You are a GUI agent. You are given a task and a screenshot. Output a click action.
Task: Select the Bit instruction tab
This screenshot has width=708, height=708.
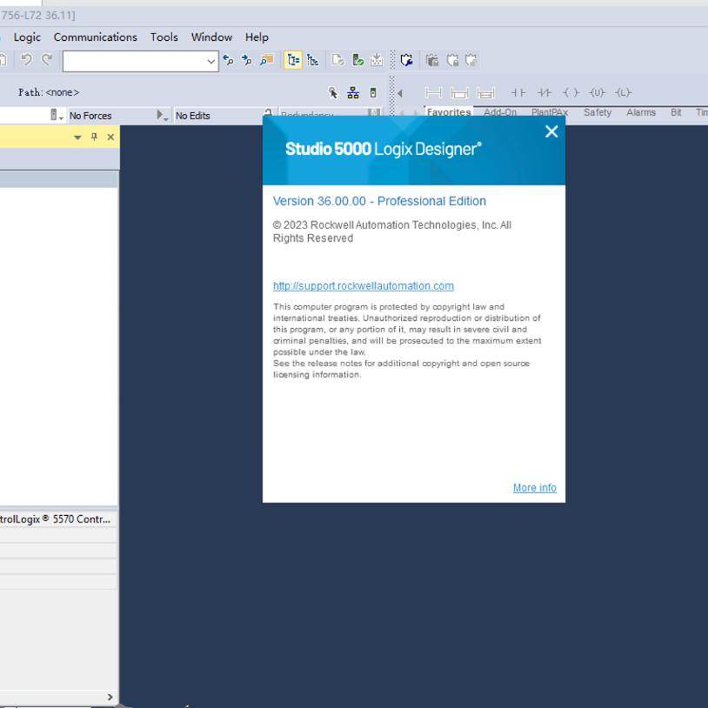(x=676, y=112)
